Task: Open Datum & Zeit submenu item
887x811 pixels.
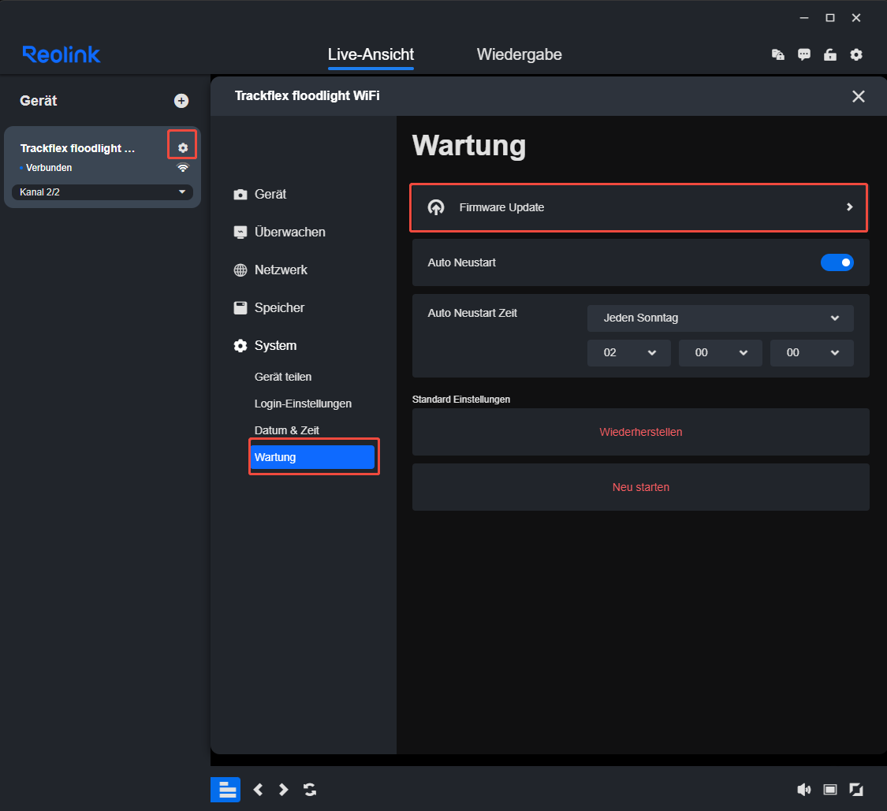Action: [286, 430]
